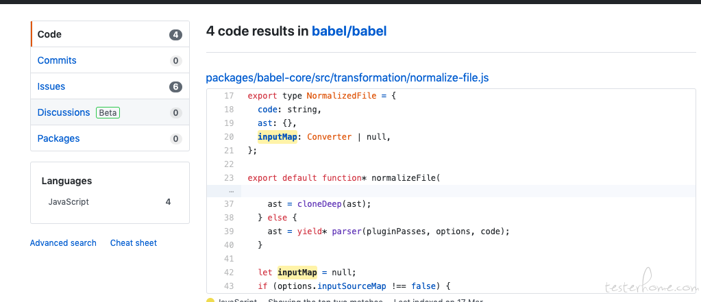
Task: Click the Packages count badge 0
Action: [175, 139]
